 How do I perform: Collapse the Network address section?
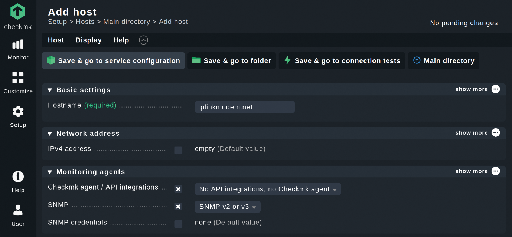pos(50,134)
